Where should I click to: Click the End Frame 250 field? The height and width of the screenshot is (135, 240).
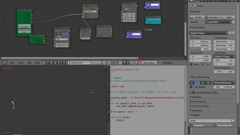pyautogui.click(x=224, y=45)
